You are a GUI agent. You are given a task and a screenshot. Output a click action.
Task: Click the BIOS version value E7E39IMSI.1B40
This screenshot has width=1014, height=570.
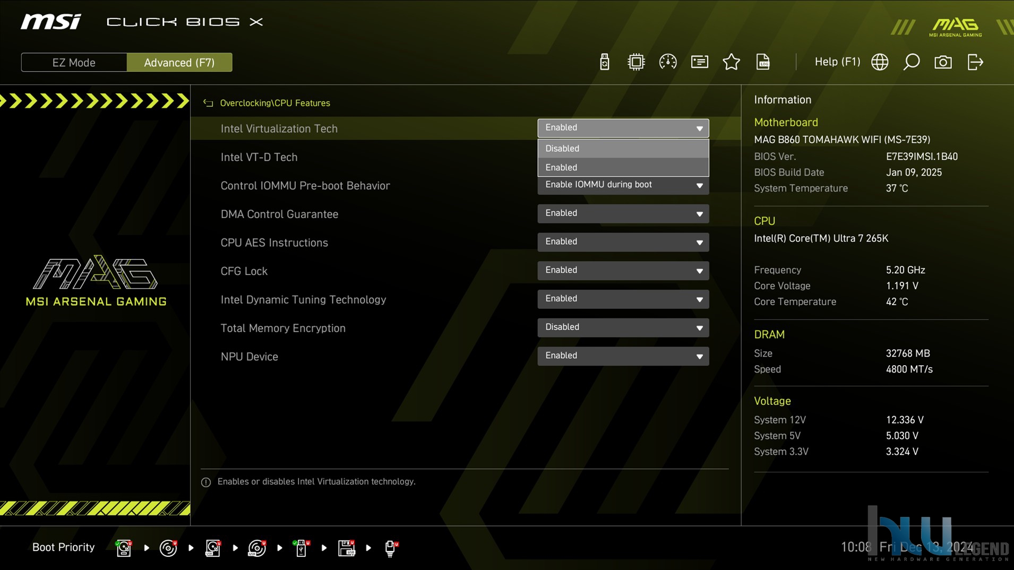[x=922, y=157]
